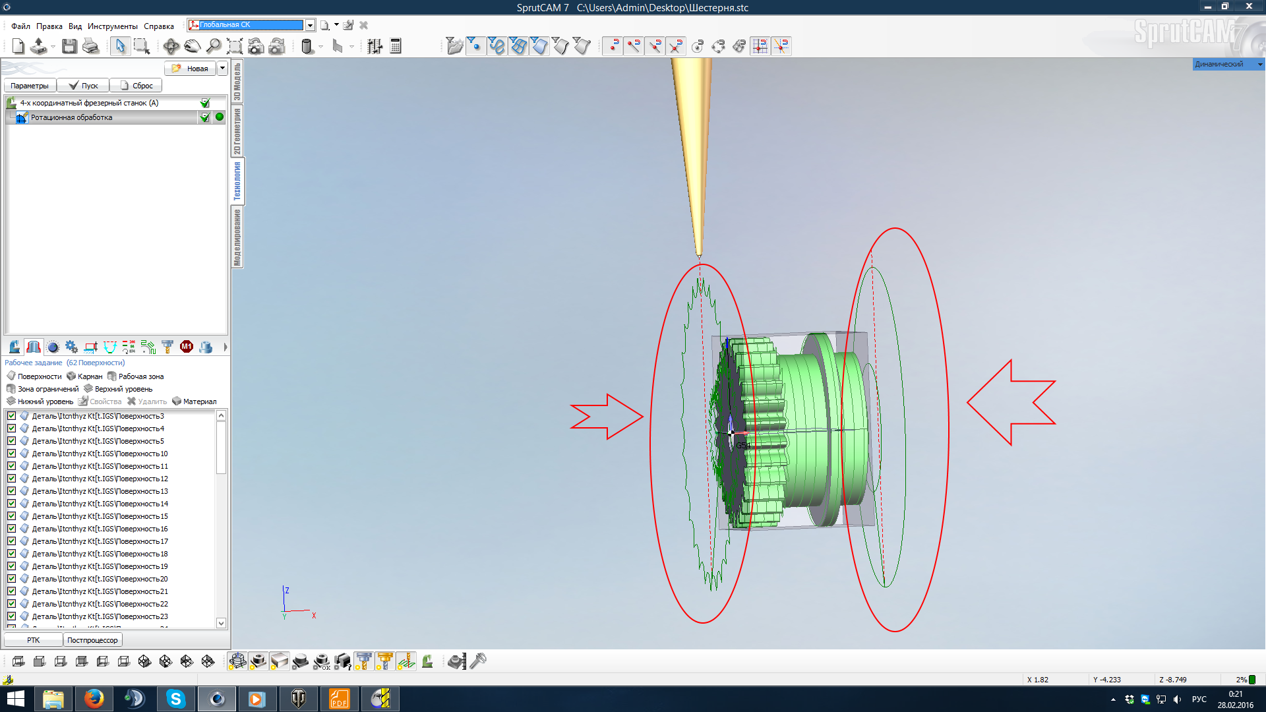The height and width of the screenshot is (712, 1266).
Task: Open the blue-gear machining parameters tab
Action: click(71, 347)
